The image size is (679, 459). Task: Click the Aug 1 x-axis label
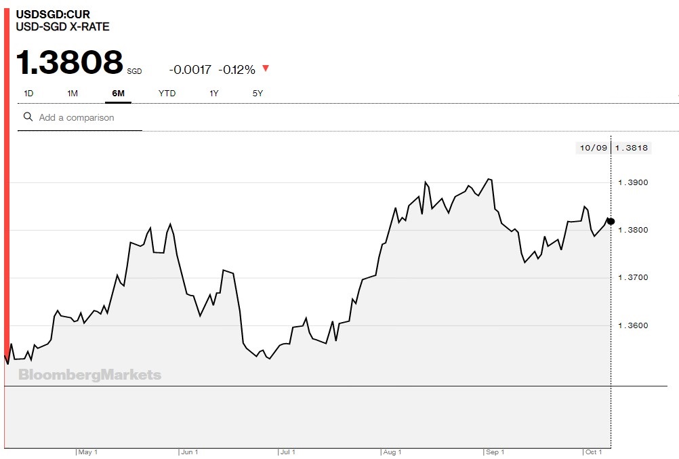[392, 452]
